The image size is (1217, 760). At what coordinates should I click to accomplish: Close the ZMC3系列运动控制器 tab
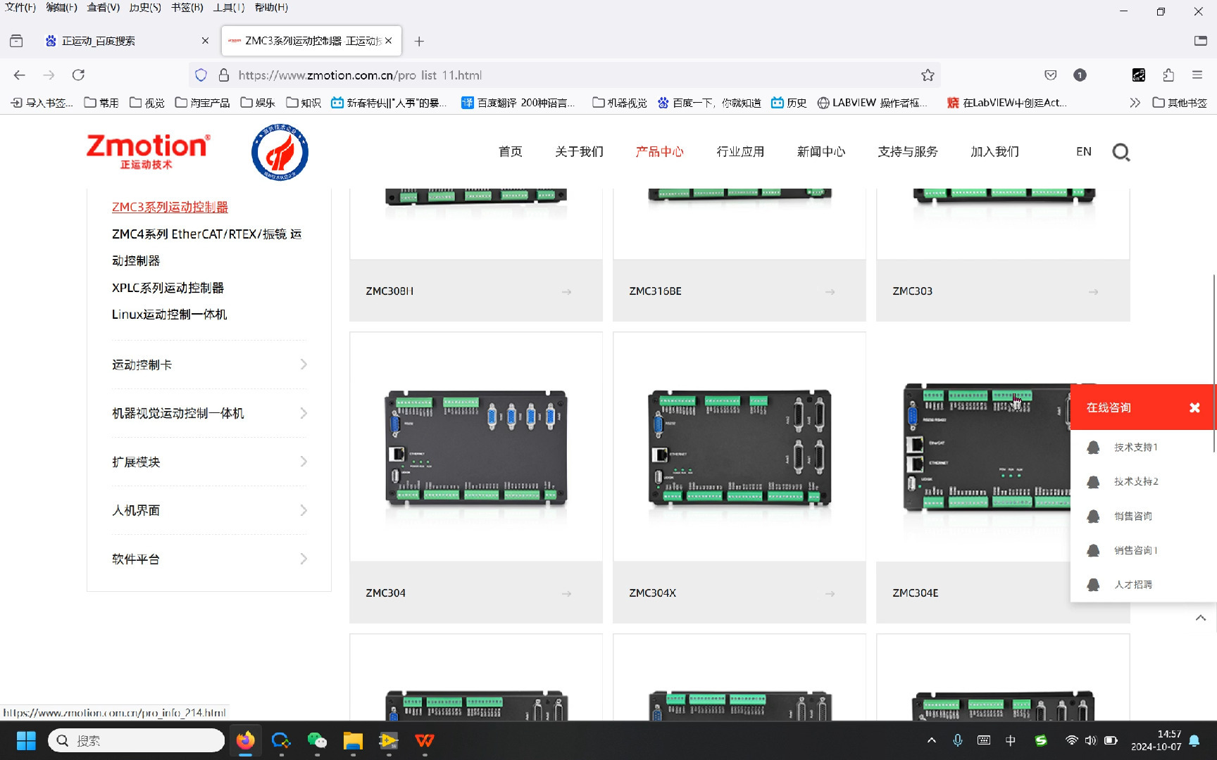(388, 41)
